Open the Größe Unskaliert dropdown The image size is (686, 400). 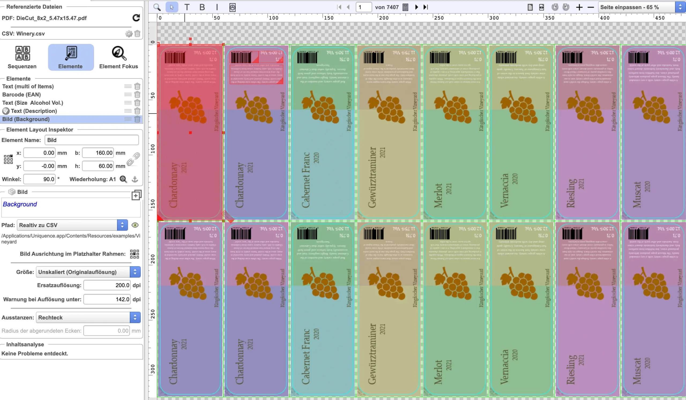tap(88, 272)
